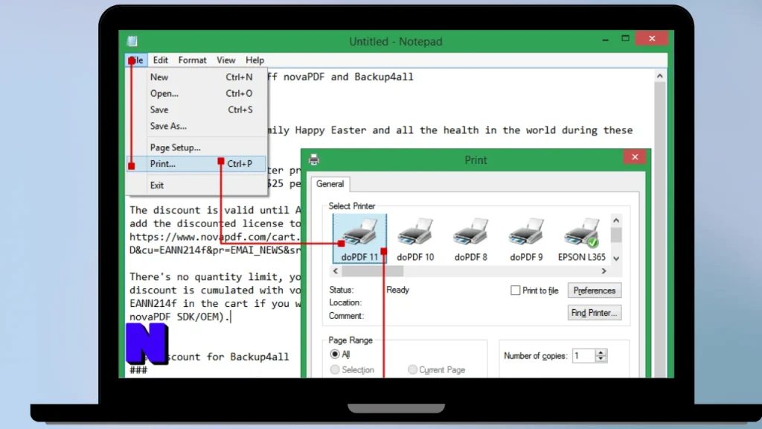Minimize the Notepad window

[606, 39]
